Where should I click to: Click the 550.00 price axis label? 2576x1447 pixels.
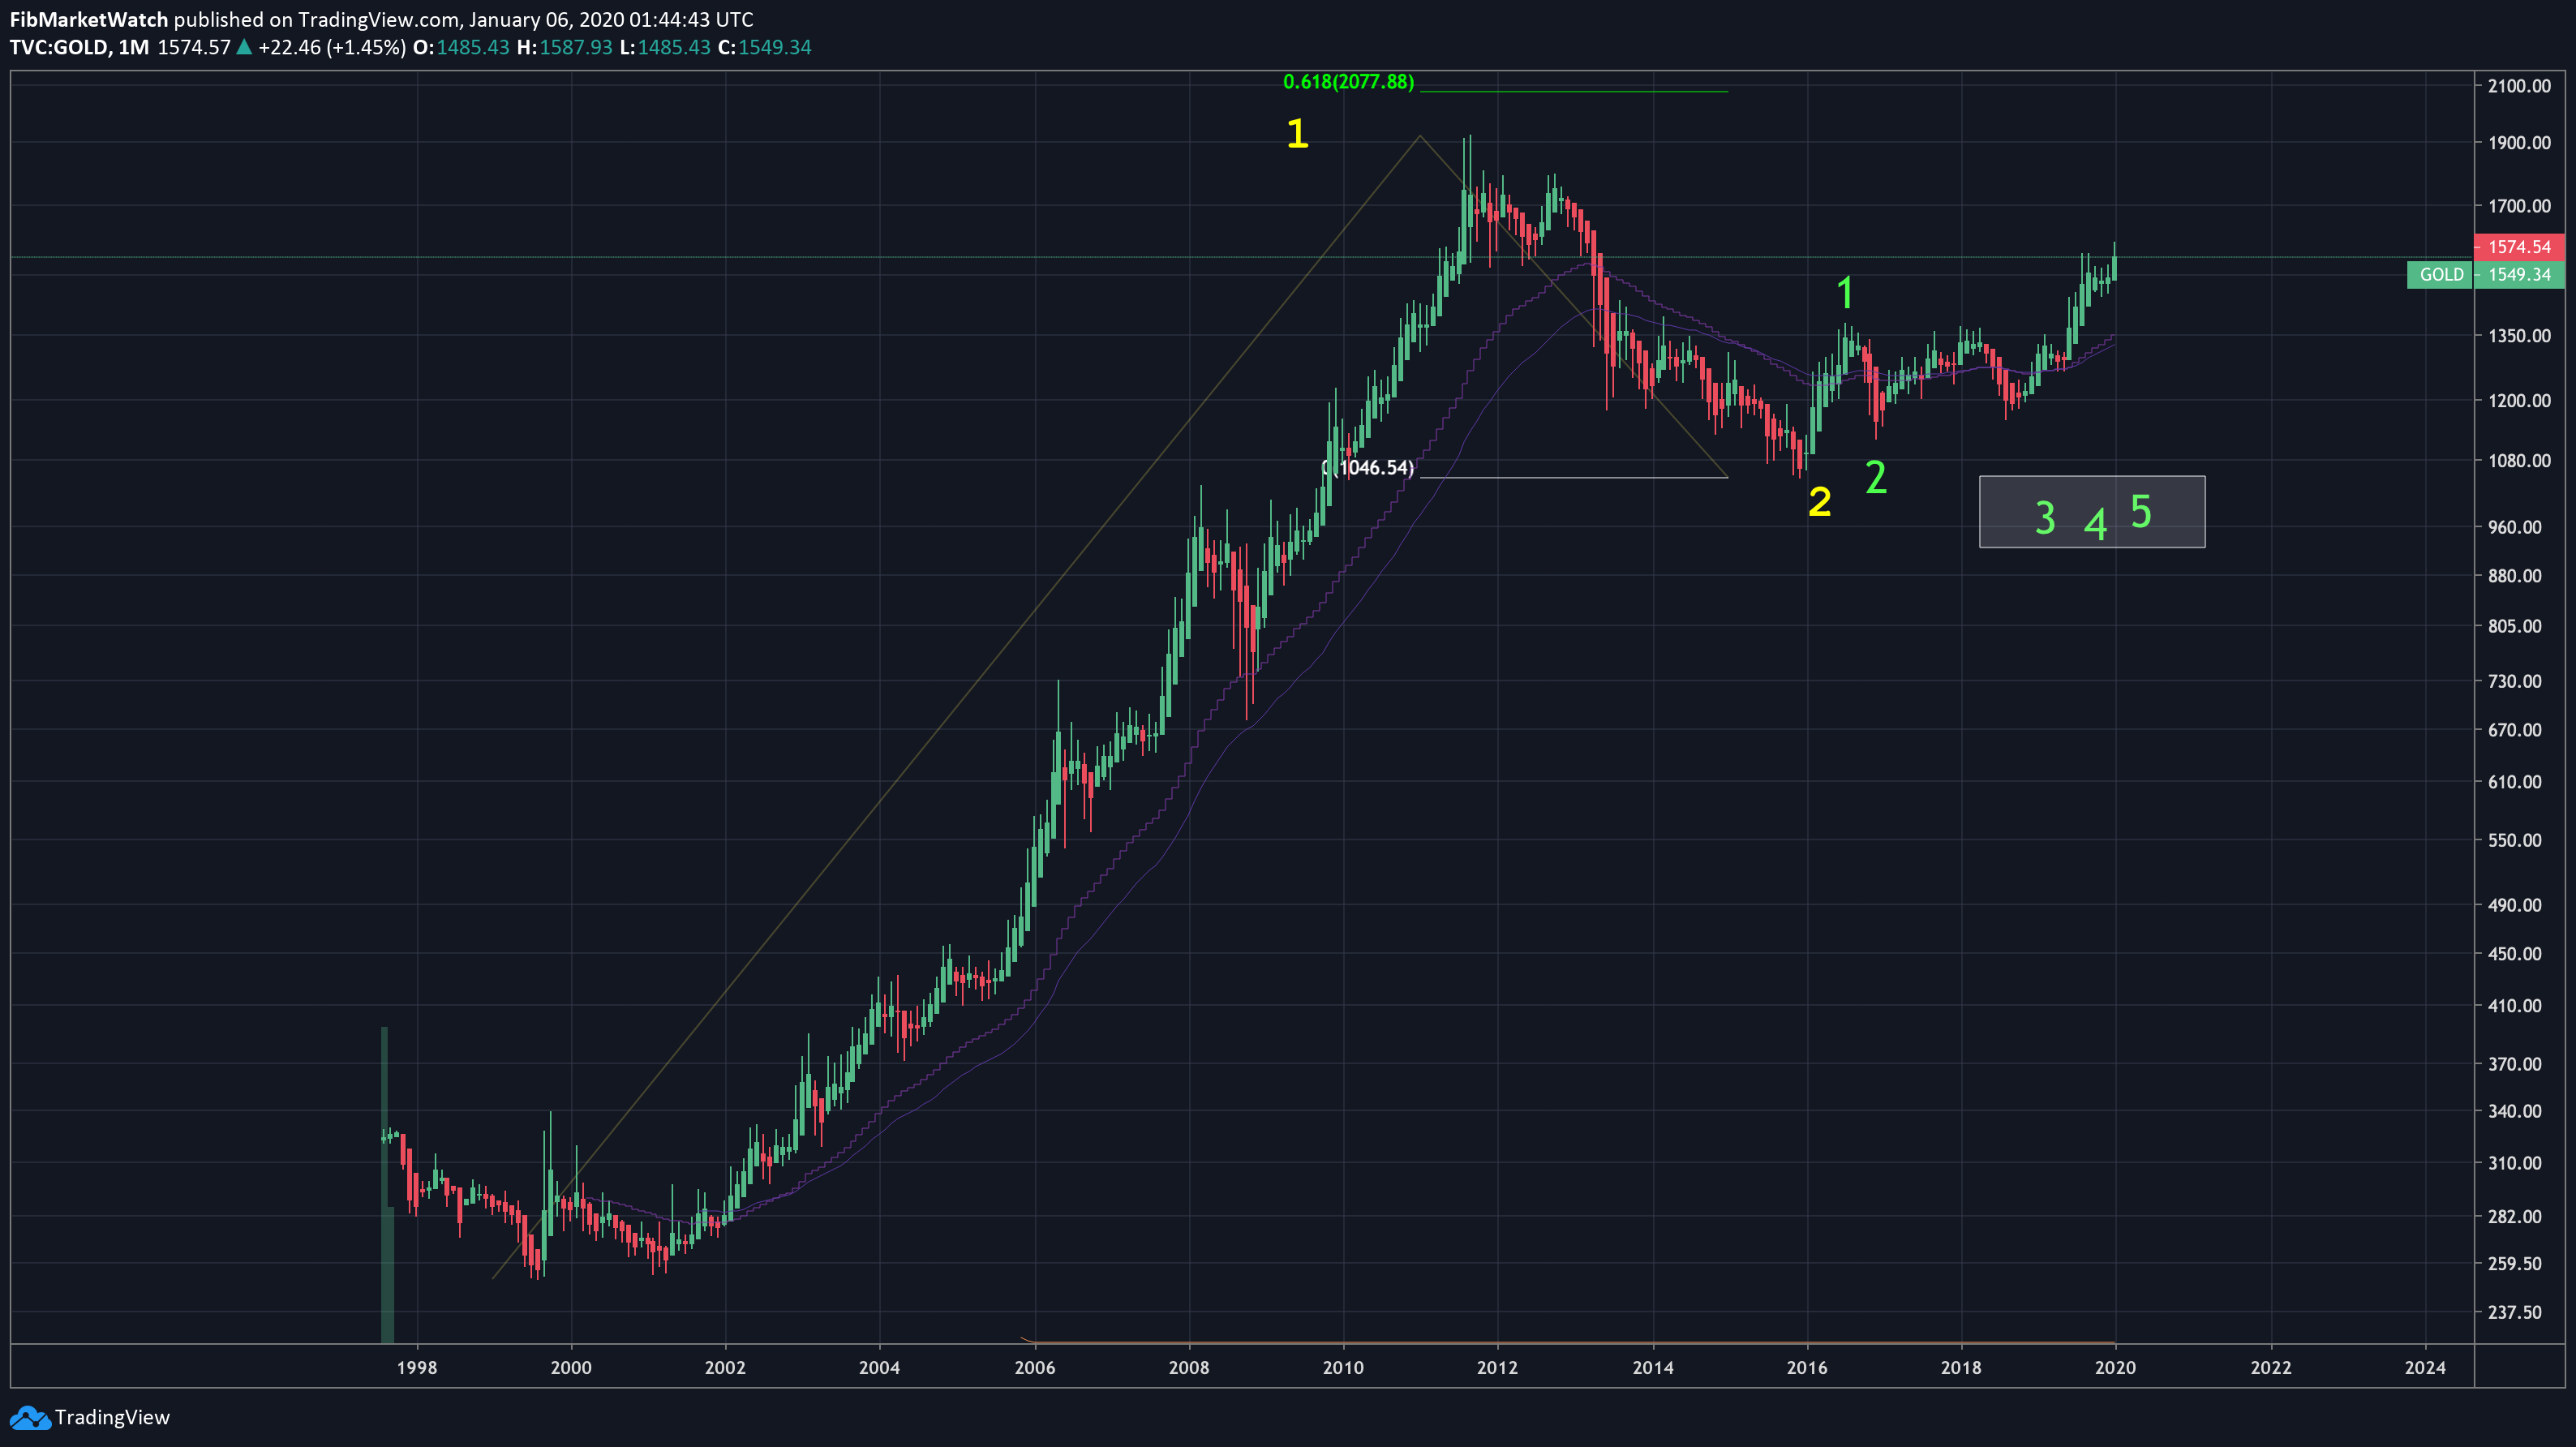[2514, 840]
